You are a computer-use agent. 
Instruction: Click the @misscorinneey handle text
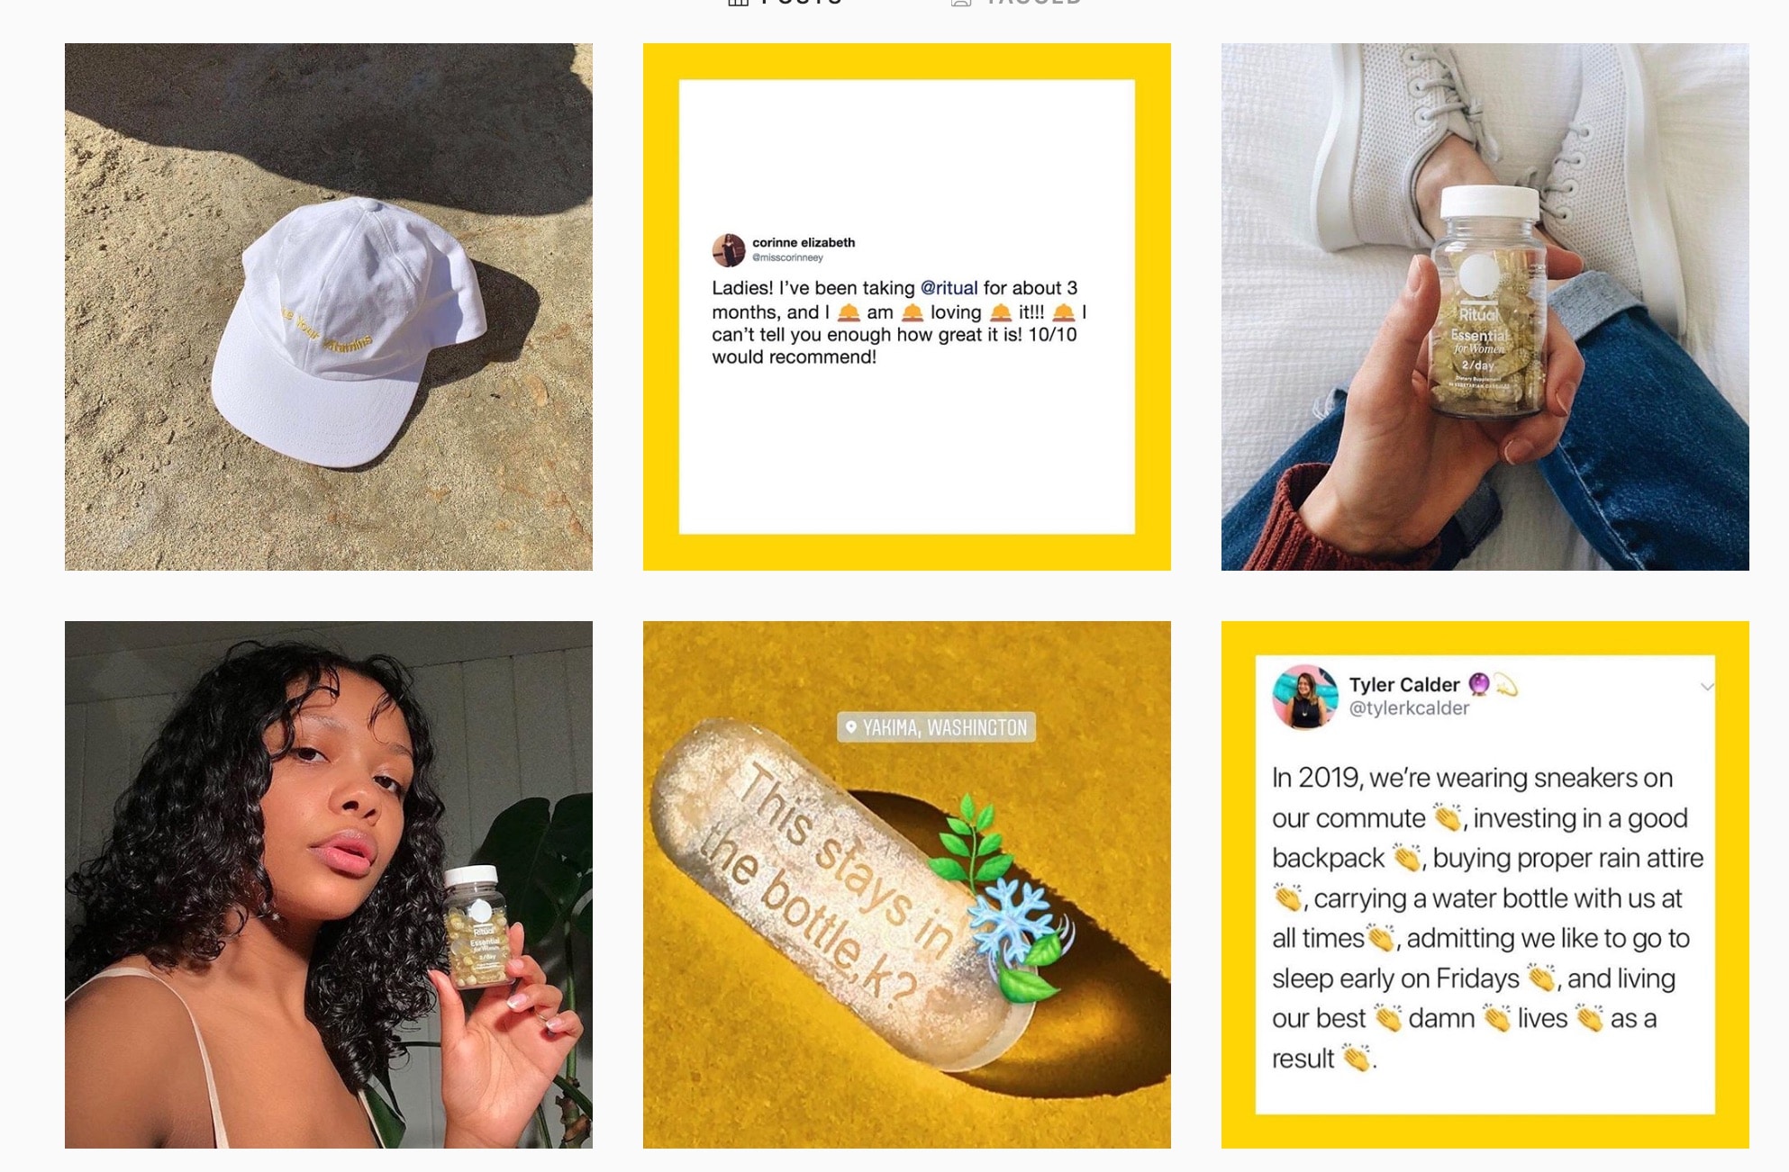[x=788, y=258]
